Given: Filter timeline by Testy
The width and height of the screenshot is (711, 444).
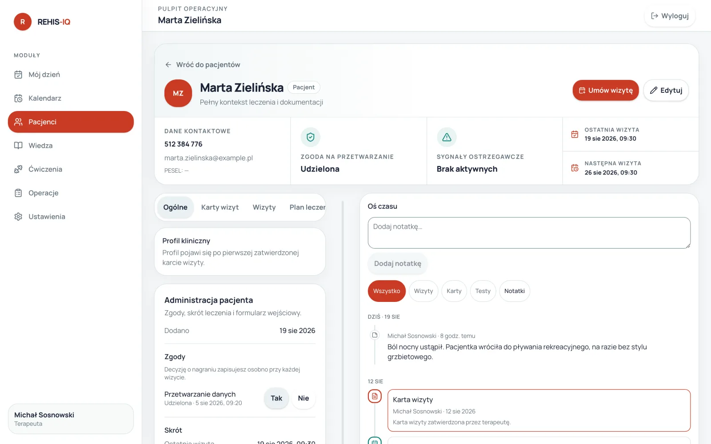Looking at the screenshot, I should [483, 291].
